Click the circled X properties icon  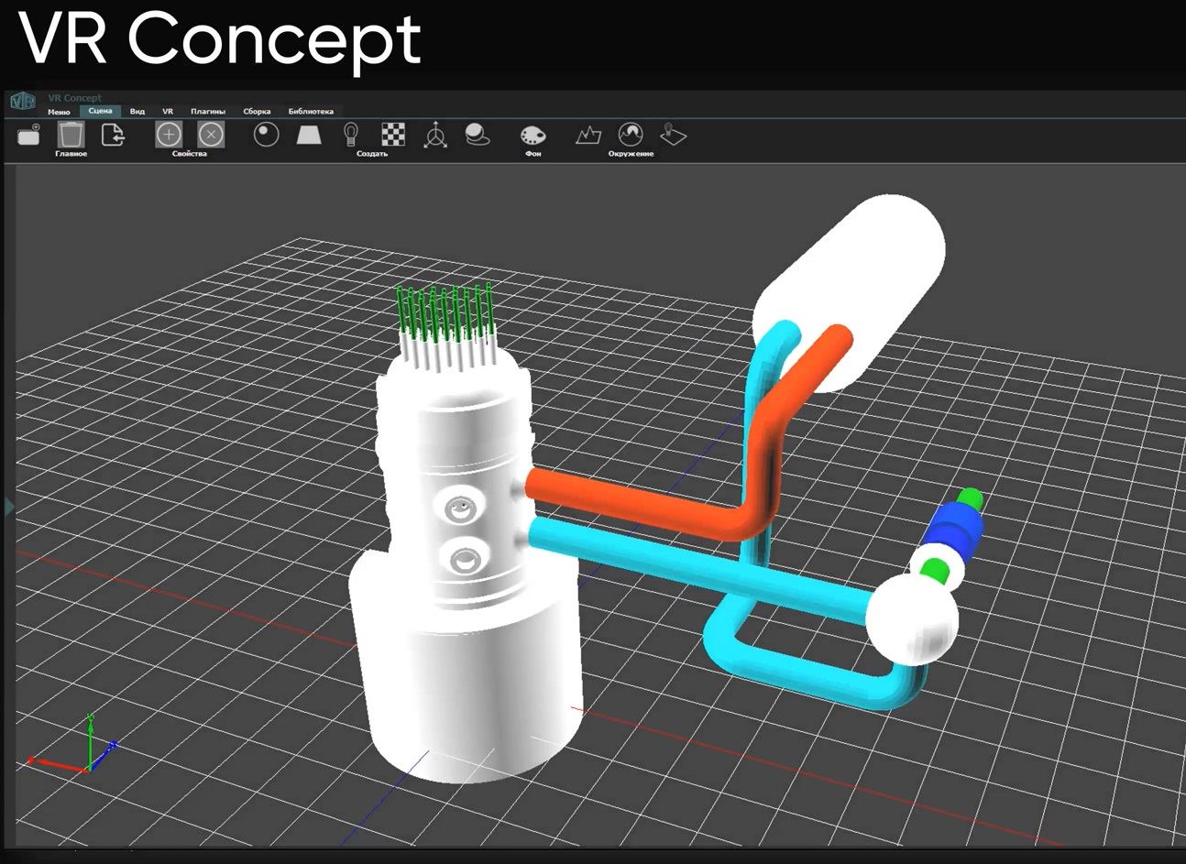click(211, 135)
